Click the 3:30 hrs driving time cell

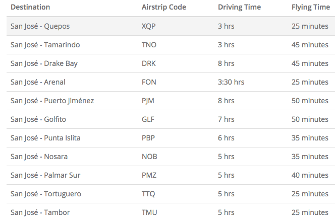coord(231,82)
